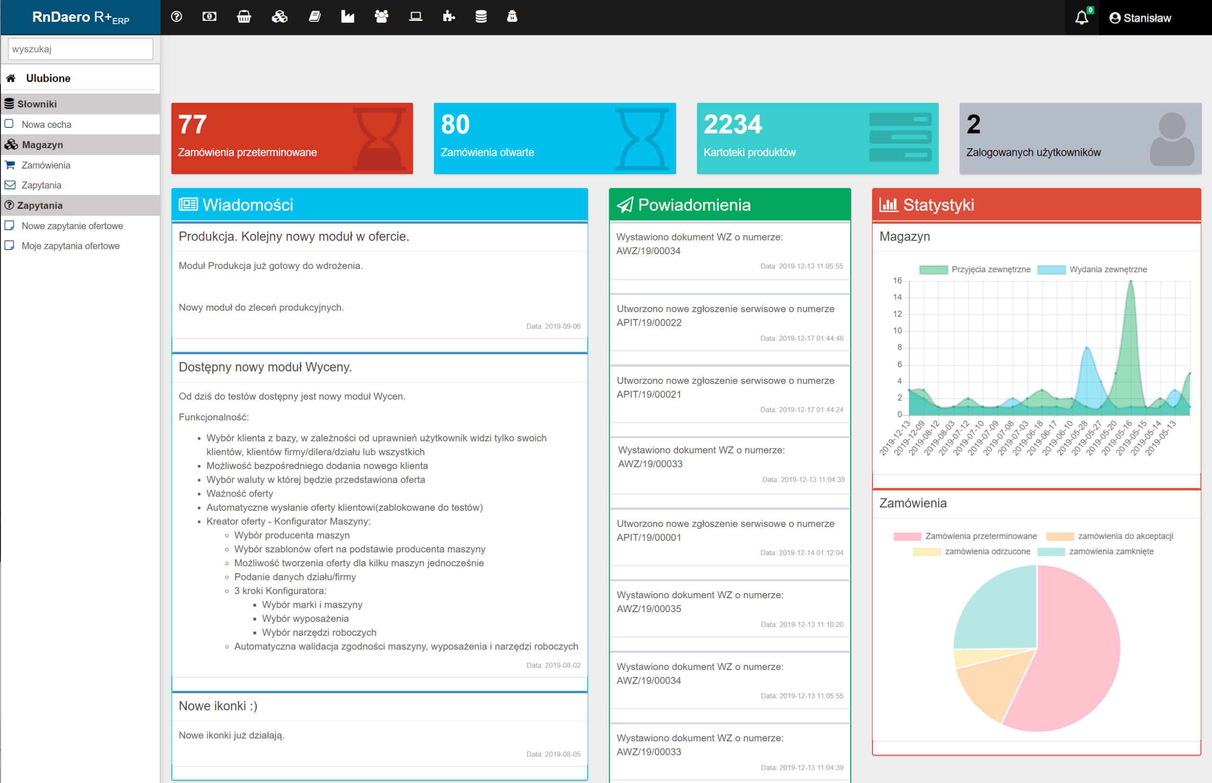The image size is (1212, 783).
Task: Click the wyszukaj search field
Action: (80, 49)
